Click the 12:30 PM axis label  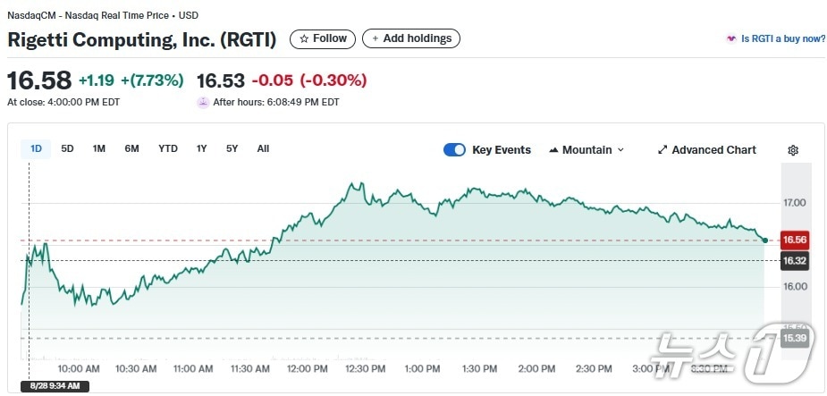point(365,368)
